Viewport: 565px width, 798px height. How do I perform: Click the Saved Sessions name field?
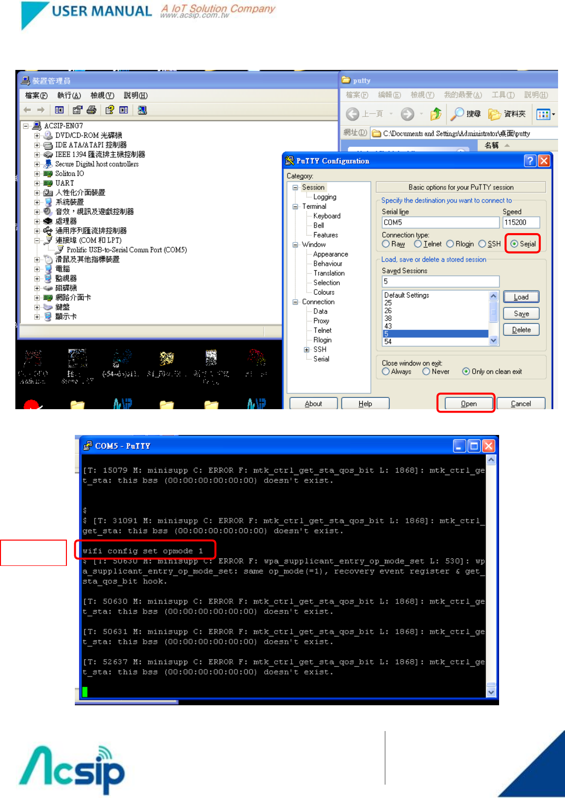pos(441,281)
